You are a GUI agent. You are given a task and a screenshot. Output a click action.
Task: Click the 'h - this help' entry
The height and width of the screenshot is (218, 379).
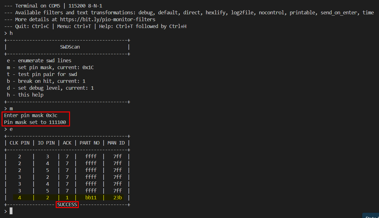pyautogui.click(x=25, y=95)
